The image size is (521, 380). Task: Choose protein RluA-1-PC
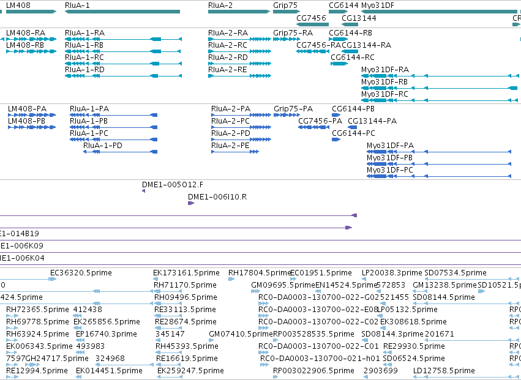pyautogui.click(x=114, y=140)
